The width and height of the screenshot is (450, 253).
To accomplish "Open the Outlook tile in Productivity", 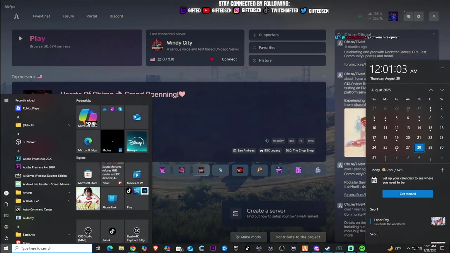I will (x=137, y=117).
